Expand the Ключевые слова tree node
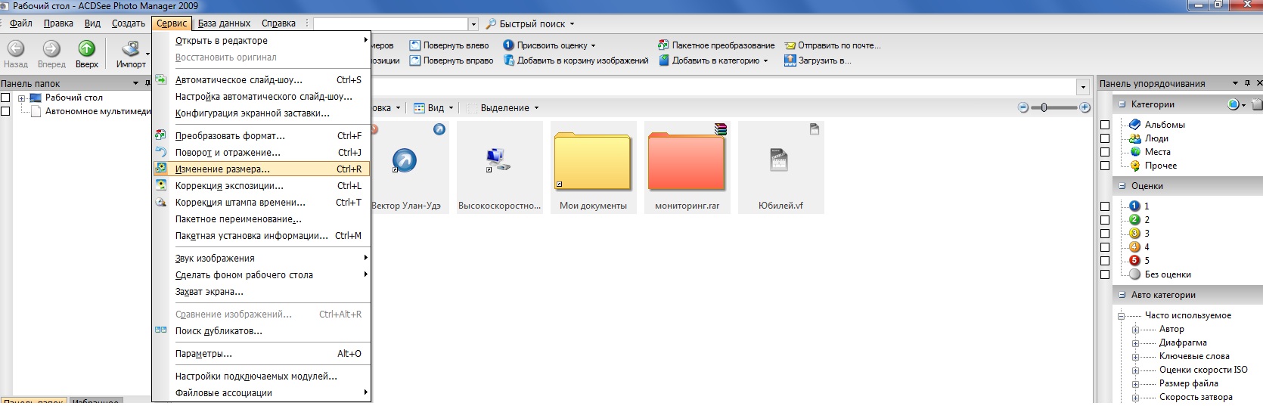Screen dimensions: 1263x406 tap(1135, 357)
